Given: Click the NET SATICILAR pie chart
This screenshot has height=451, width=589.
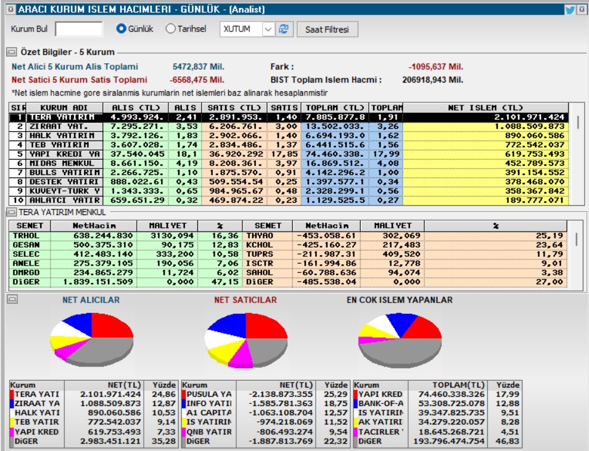Looking at the screenshot, I should (x=245, y=340).
